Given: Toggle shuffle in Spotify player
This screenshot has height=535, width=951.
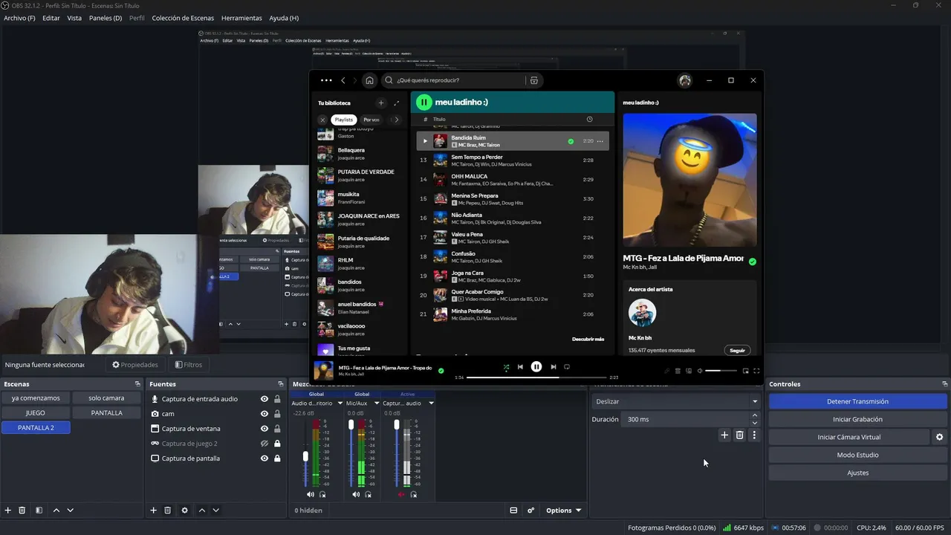Looking at the screenshot, I should point(506,367).
